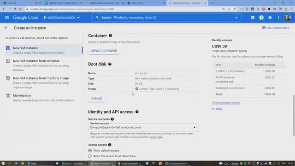Viewport: 295px width, 166px height.
Task: Select Allow default access radio button
Action: point(90,151)
